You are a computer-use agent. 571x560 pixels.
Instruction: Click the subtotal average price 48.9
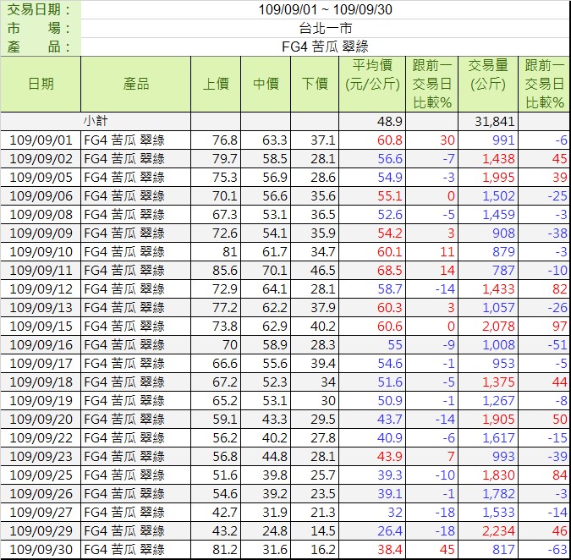pyautogui.click(x=373, y=121)
